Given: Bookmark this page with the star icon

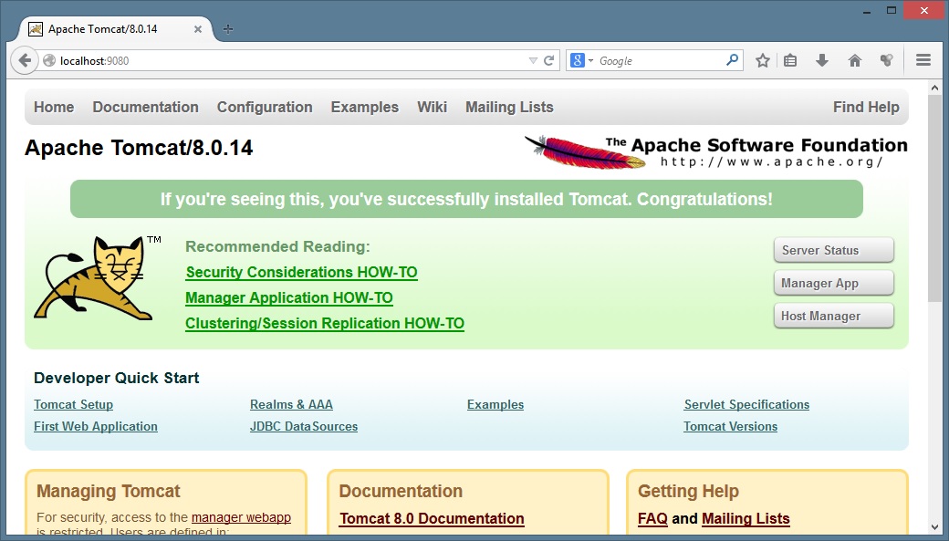Looking at the screenshot, I should [763, 61].
